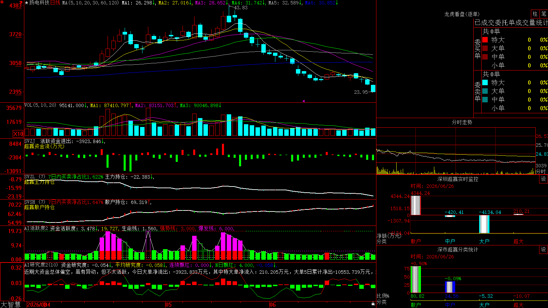Screen dimensions: 548x308
Task: Click the 活跃资金进出: -3923.846 value
Action: coord(71,141)
